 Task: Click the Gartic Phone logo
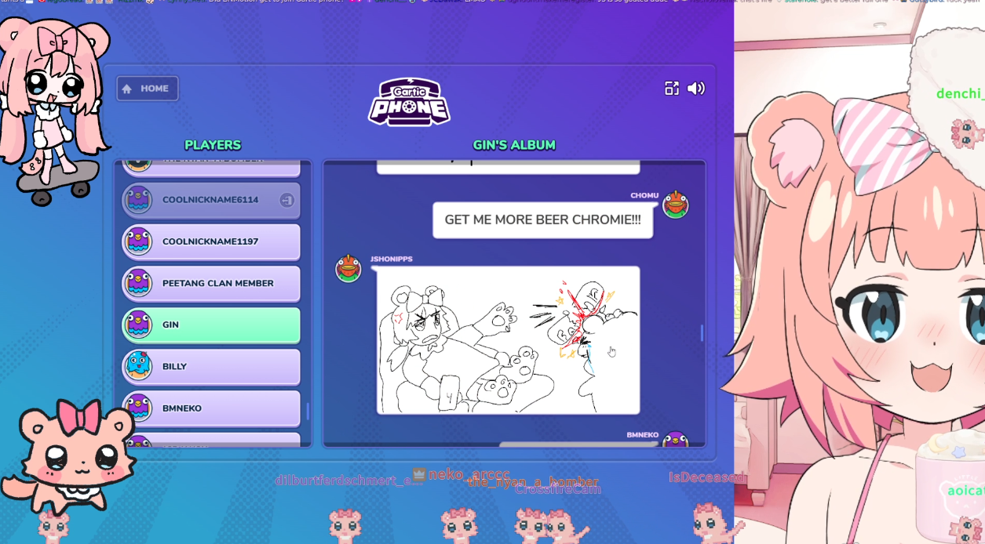pos(409,101)
